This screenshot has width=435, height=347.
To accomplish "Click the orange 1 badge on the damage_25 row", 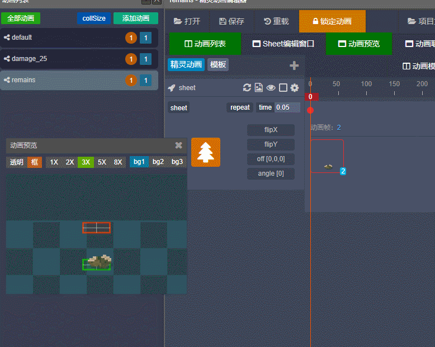I will coord(131,59).
